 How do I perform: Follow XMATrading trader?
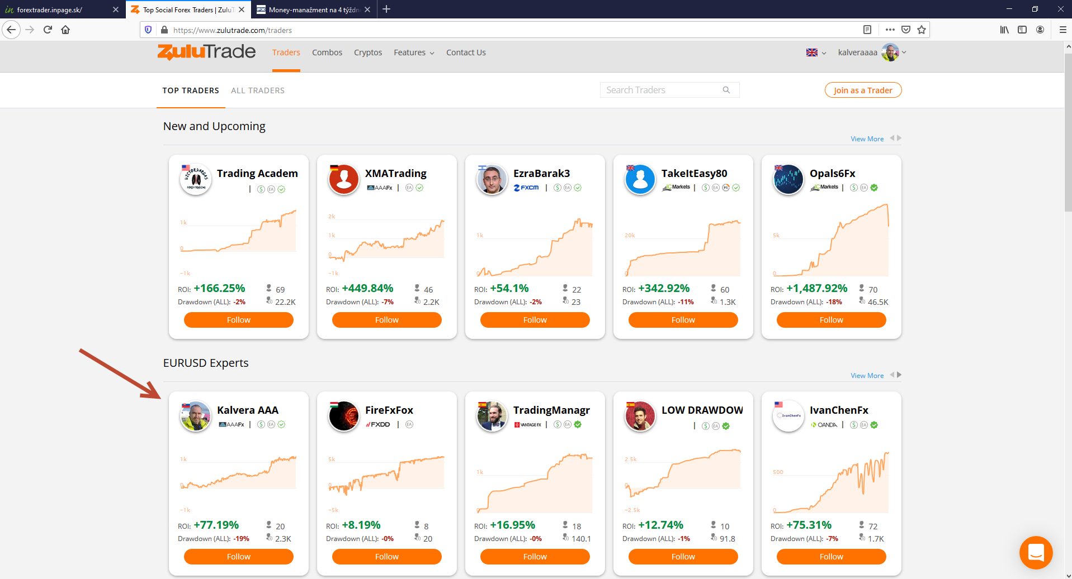(x=387, y=320)
